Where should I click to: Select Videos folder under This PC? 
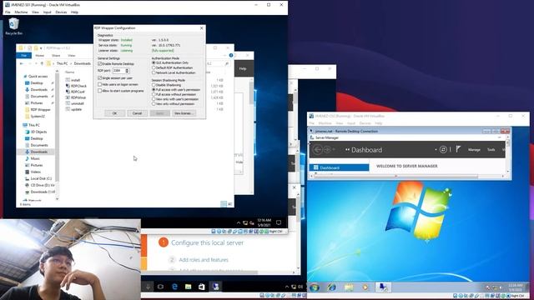35,172
